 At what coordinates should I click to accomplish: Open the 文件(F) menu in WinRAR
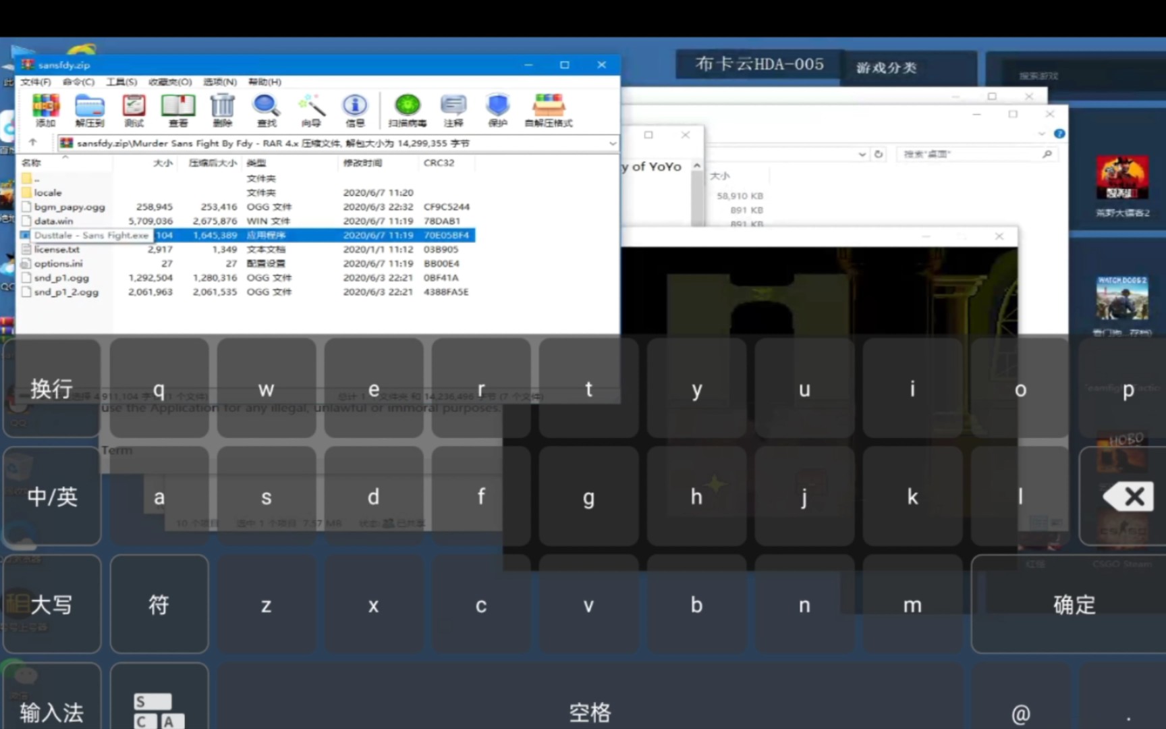coord(34,82)
